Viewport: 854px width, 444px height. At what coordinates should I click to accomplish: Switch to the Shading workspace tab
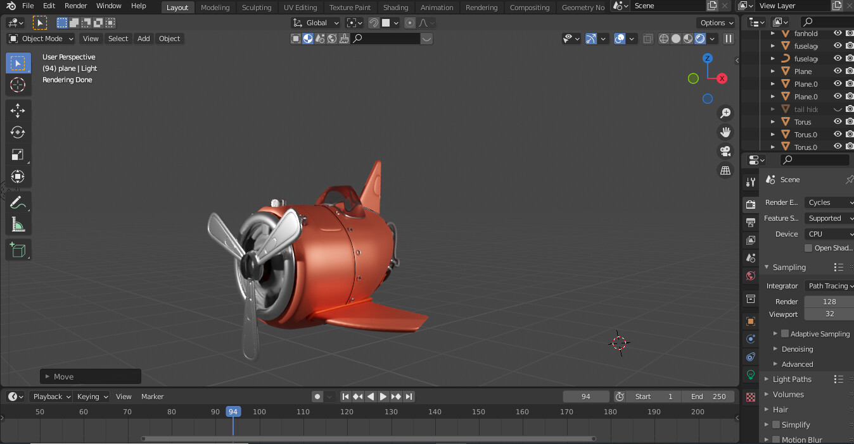point(395,7)
